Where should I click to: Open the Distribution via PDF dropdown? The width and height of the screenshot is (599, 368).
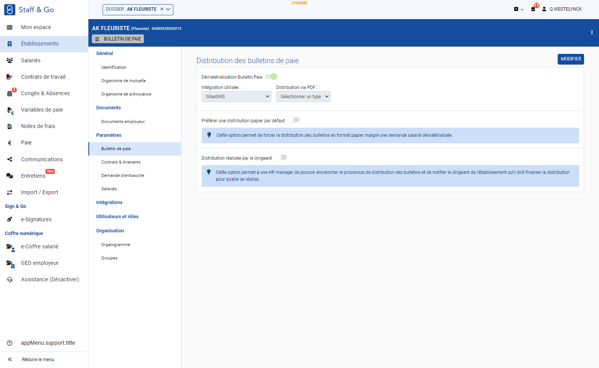(x=303, y=97)
